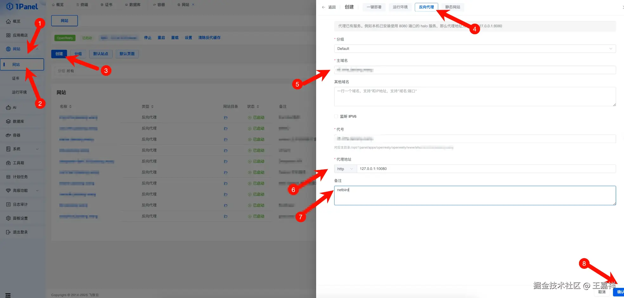Open the 分组 Default dropdown

click(x=475, y=49)
